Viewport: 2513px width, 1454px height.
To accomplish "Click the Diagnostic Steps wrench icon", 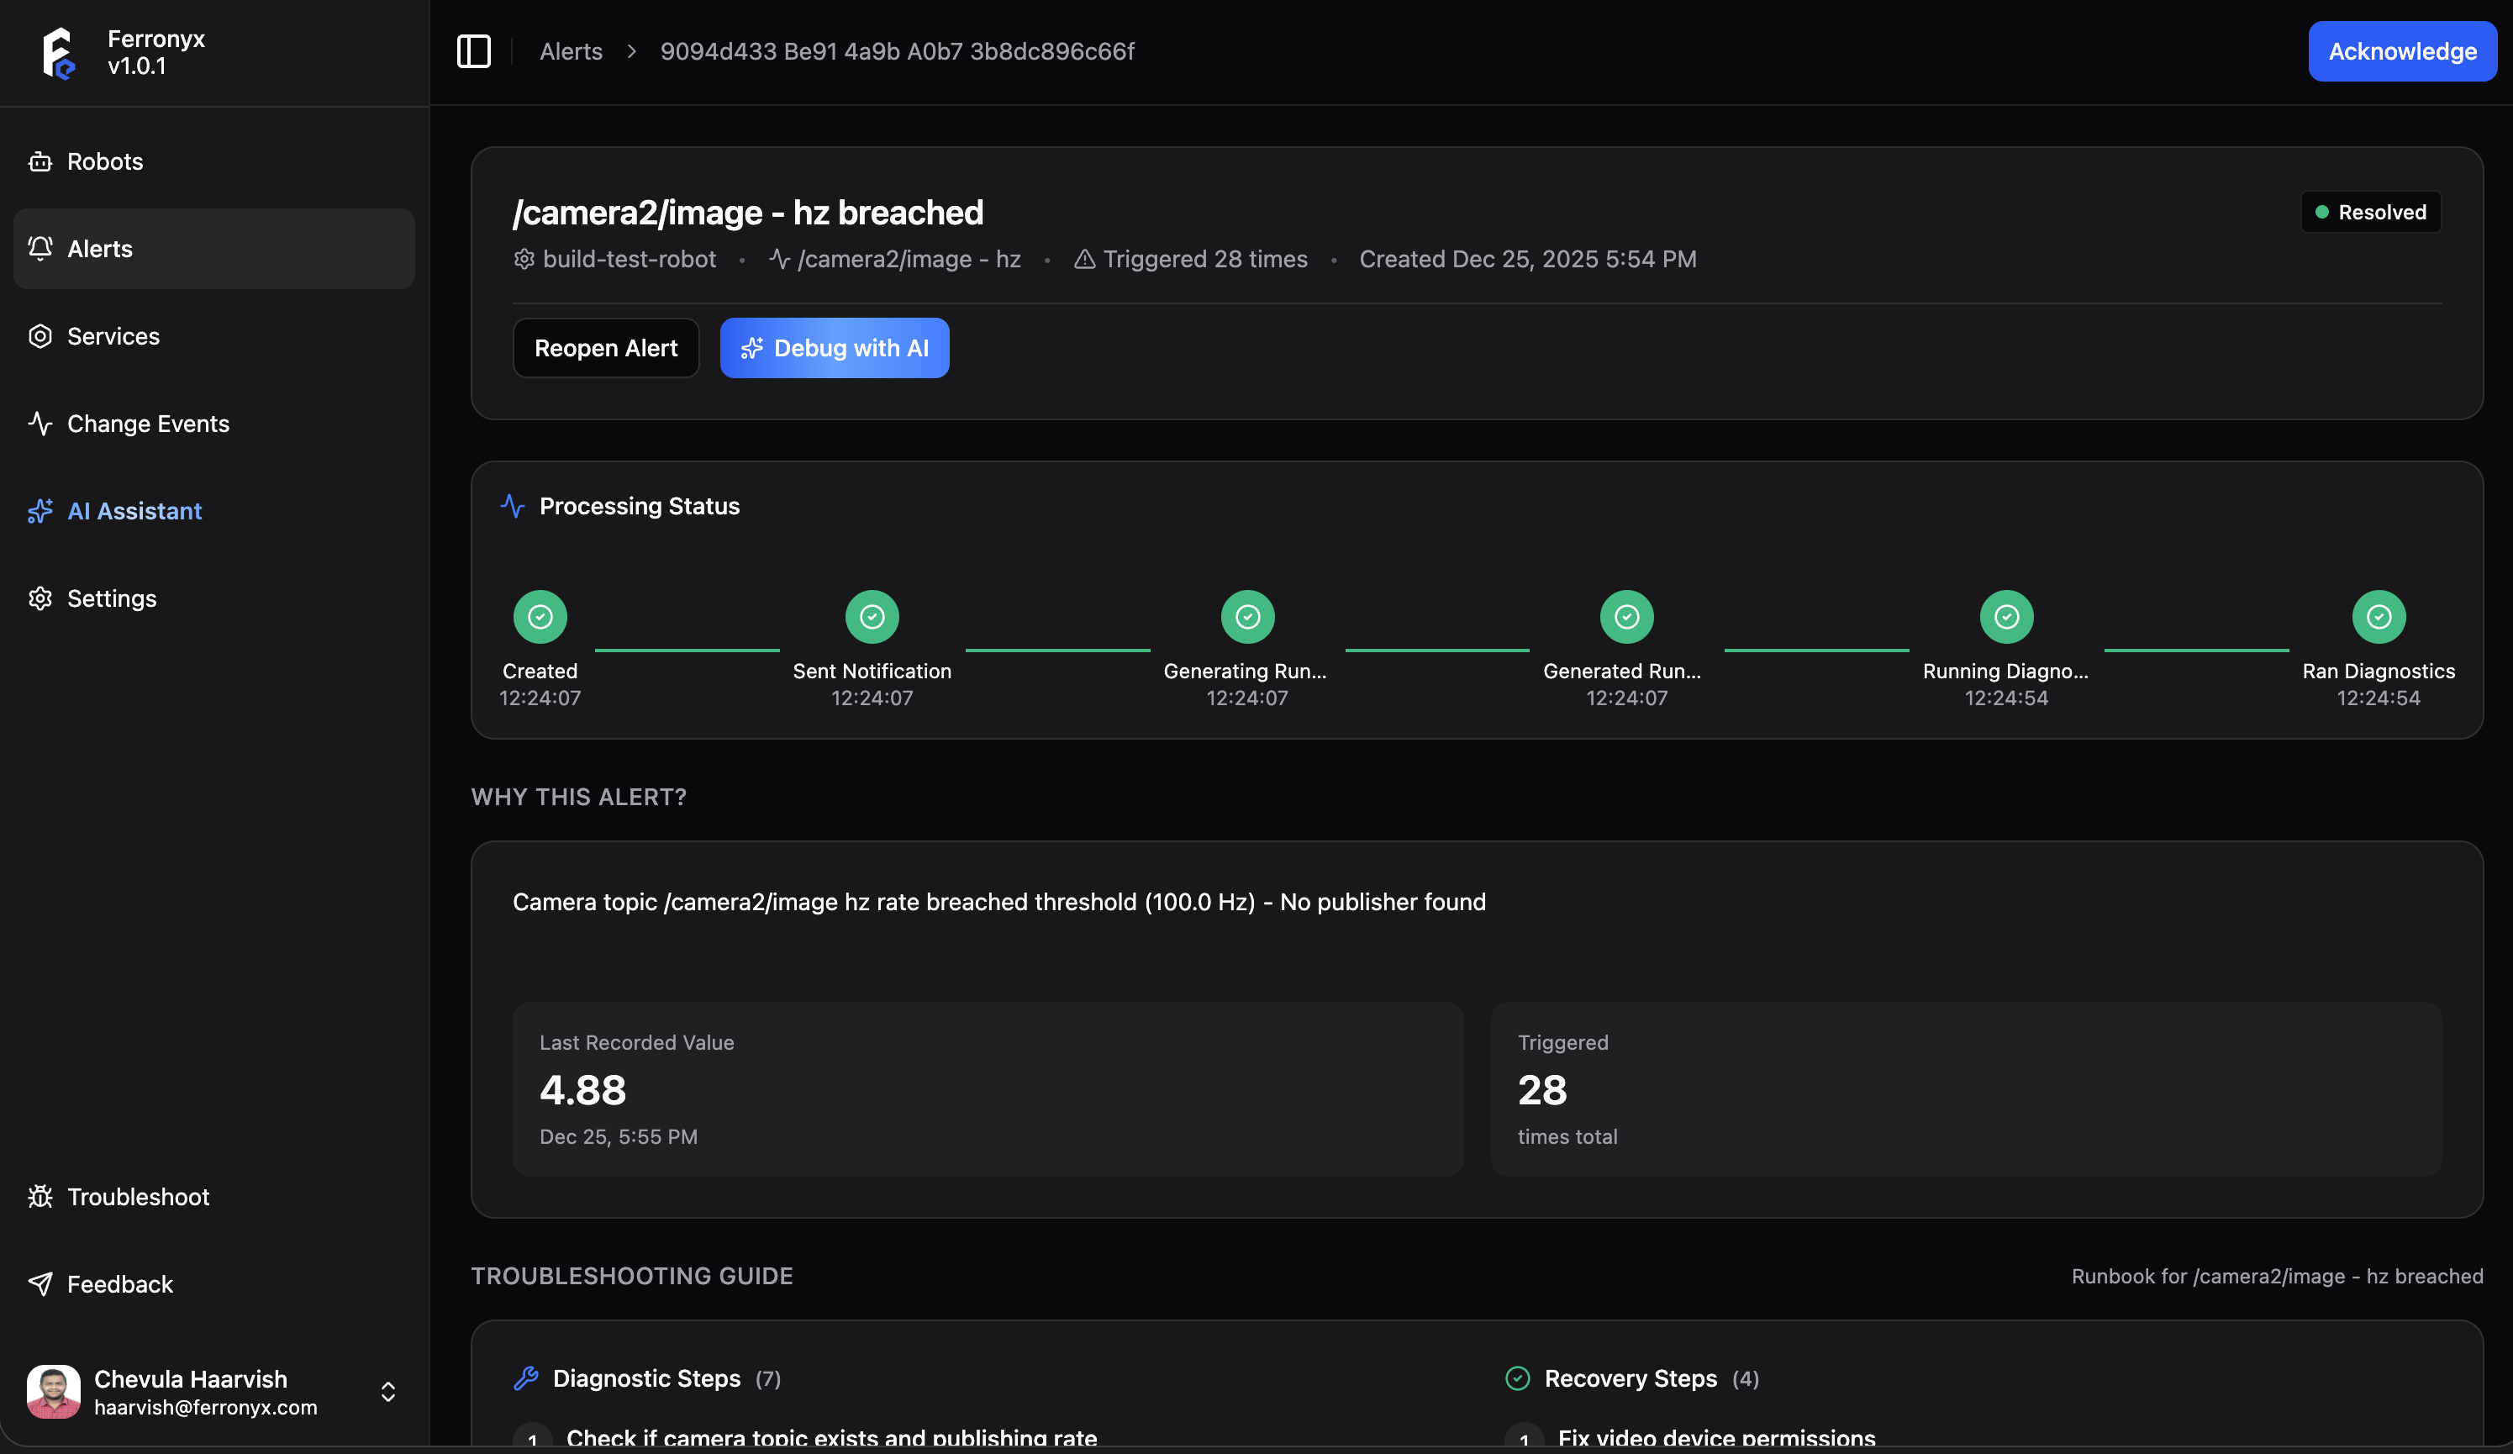I will 525,1378.
